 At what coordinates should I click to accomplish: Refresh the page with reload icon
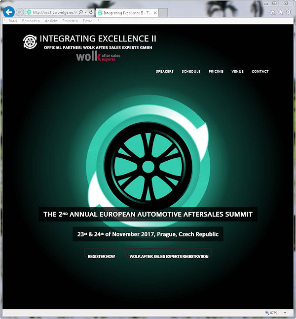[91, 12]
